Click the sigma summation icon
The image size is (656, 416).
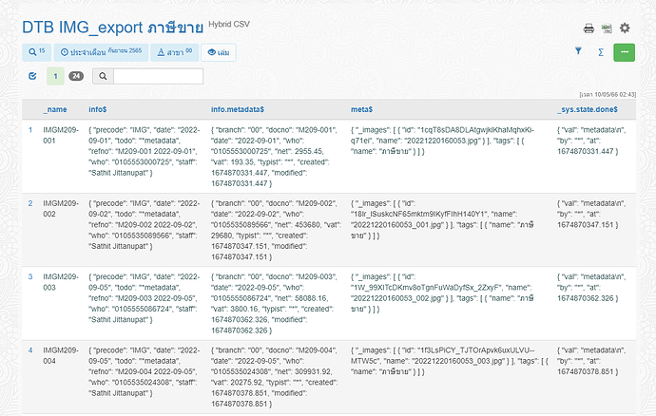tap(600, 52)
